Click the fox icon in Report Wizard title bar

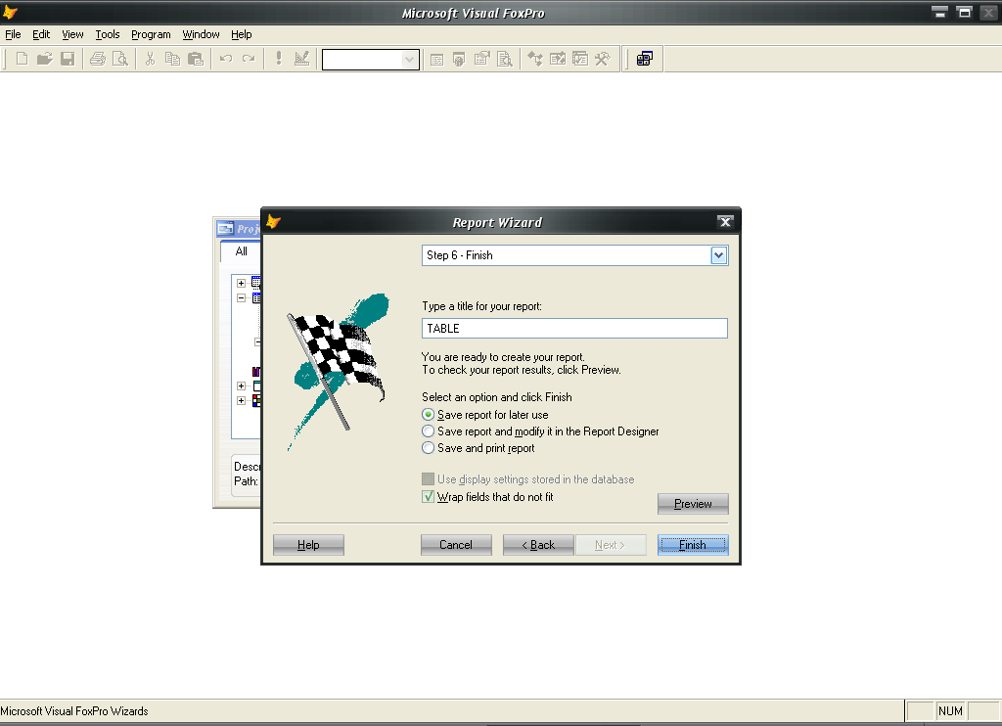pyautogui.click(x=274, y=222)
